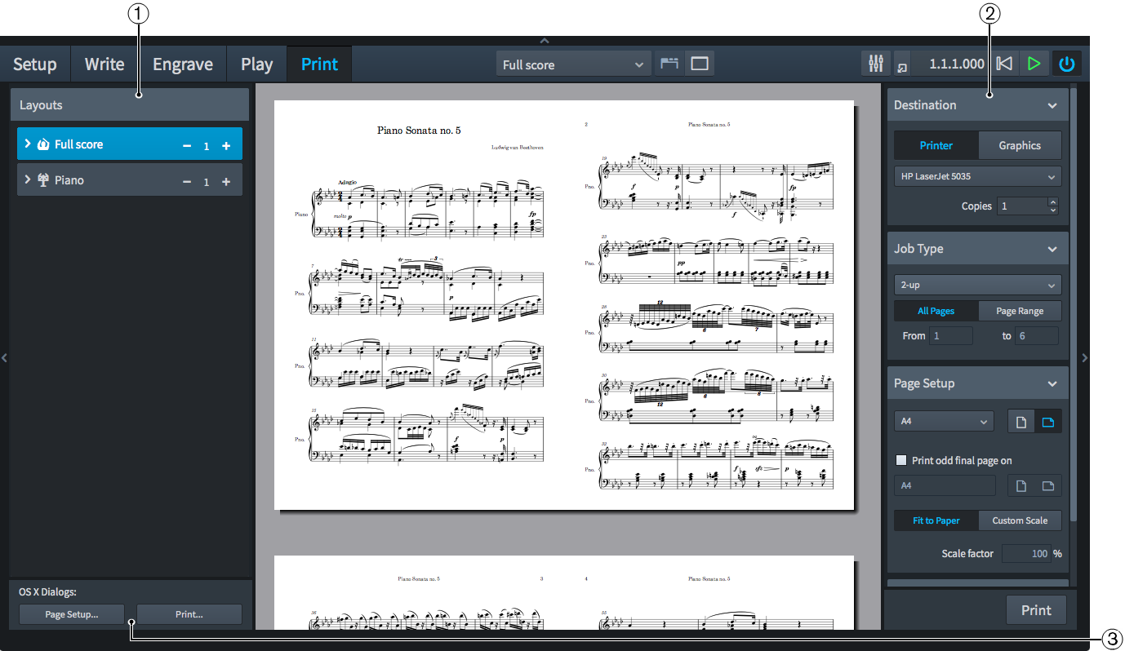Choose landscape for odd final page
The image size is (1125, 651).
[1048, 486]
